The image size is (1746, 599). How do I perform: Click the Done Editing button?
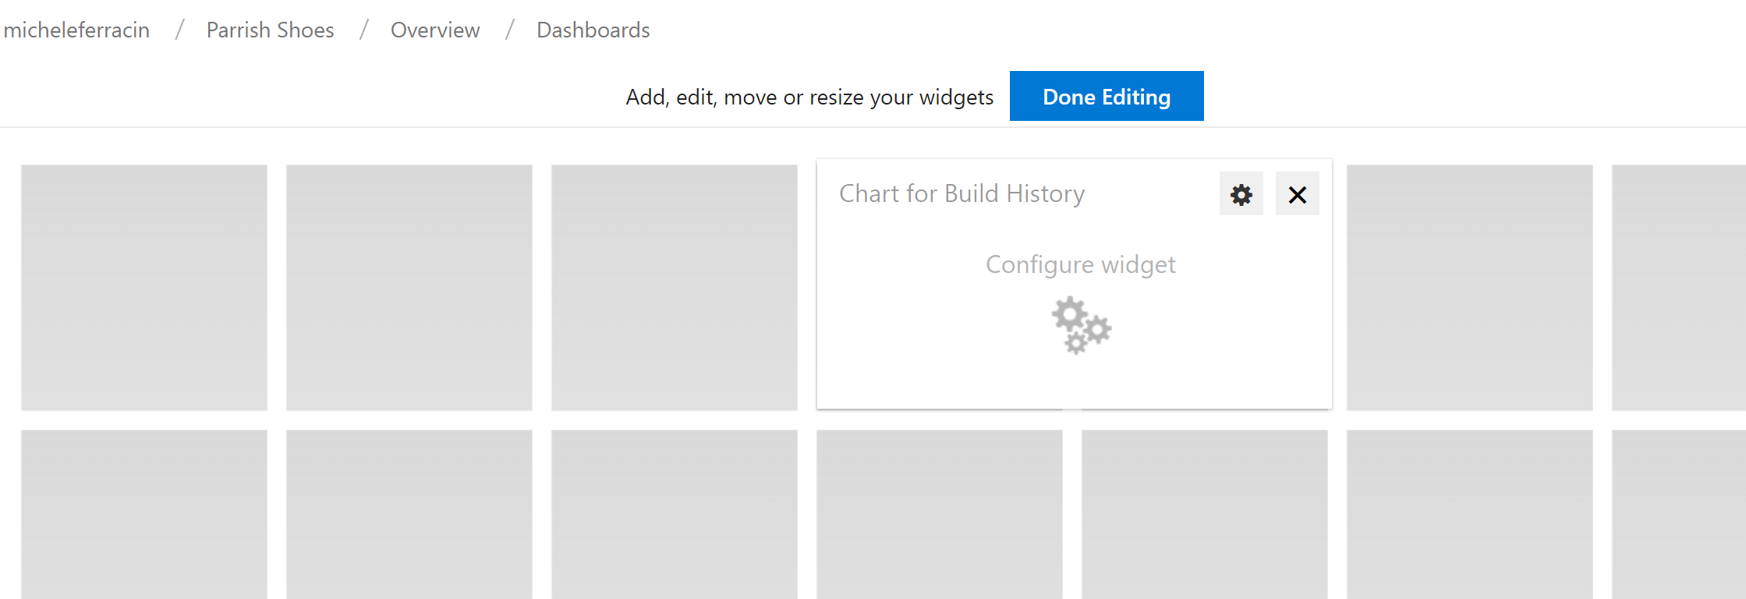point(1106,97)
